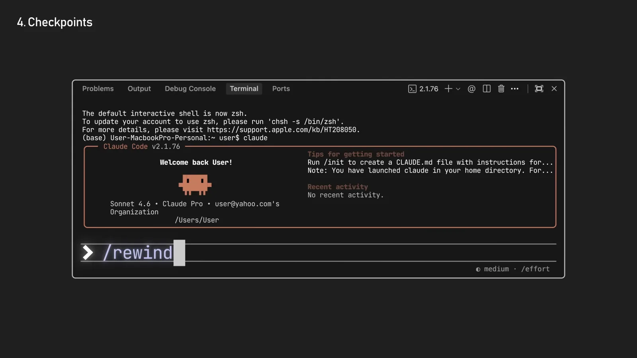
Task: Open the more actions ellipsis menu
Action: 515,89
